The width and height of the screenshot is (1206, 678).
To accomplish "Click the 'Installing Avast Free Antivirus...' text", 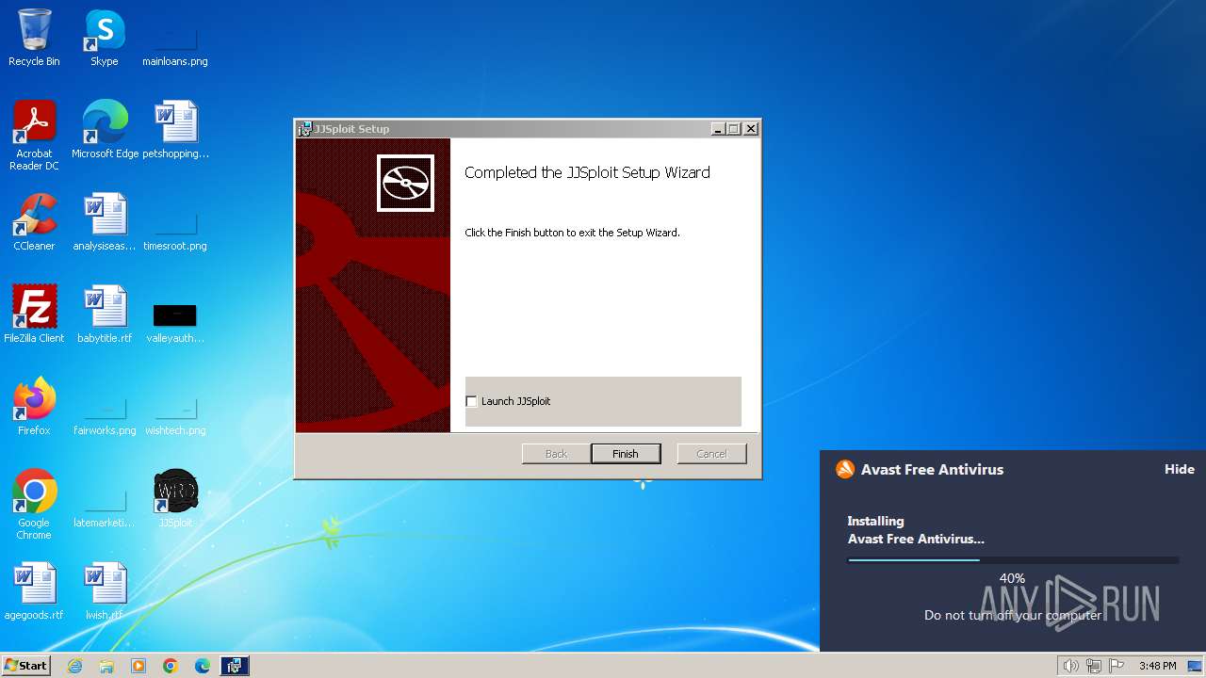I will click(916, 530).
